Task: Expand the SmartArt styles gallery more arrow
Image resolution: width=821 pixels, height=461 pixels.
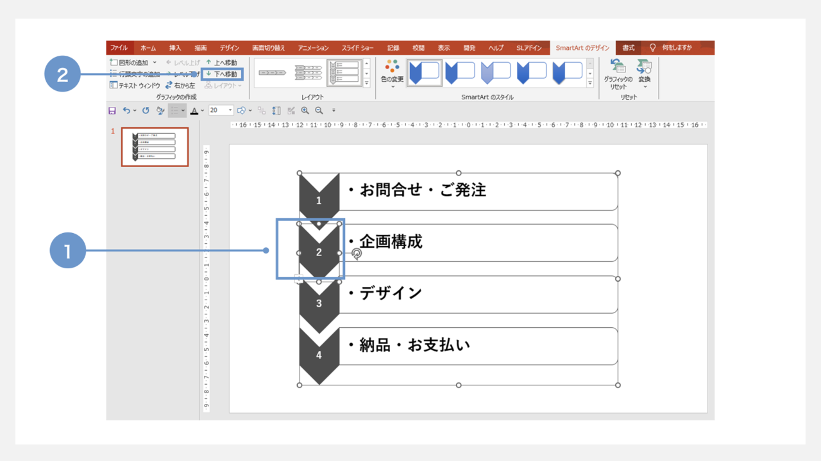Action: [x=590, y=83]
